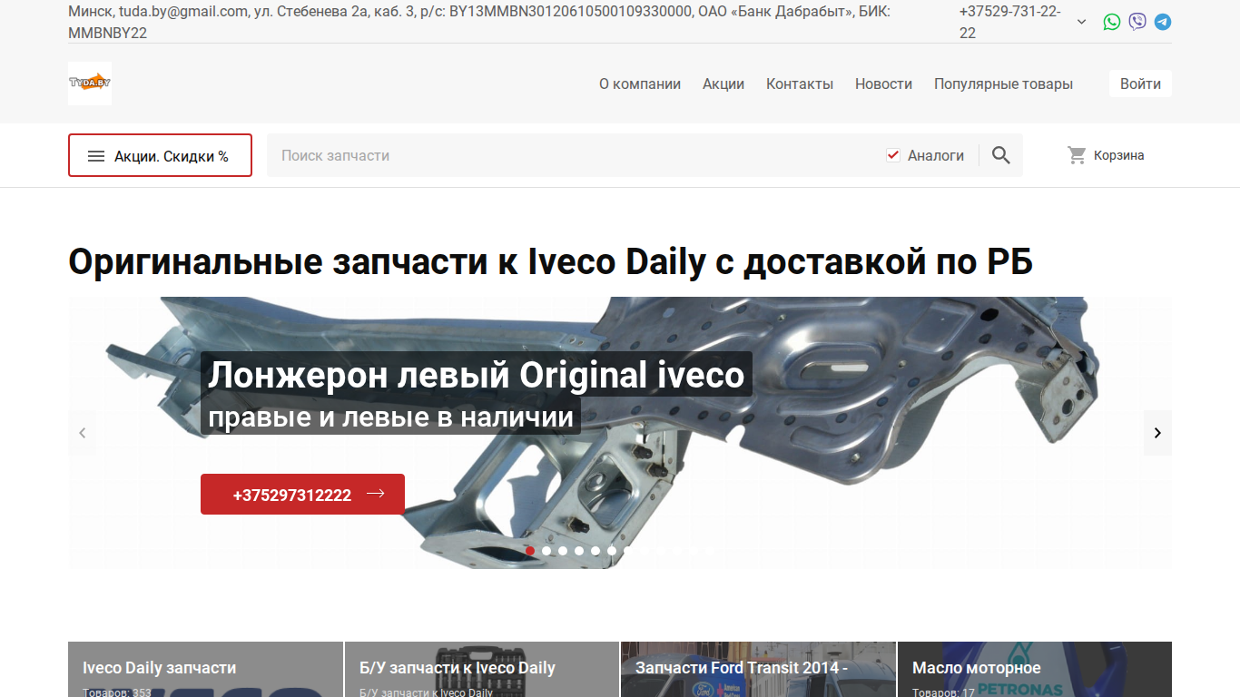Image resolution: width=1240 pixels, height=697 pixels.
Task: Click the Оригинальные запчасти к Iveco Daily heading
Action: pos(550,262)
